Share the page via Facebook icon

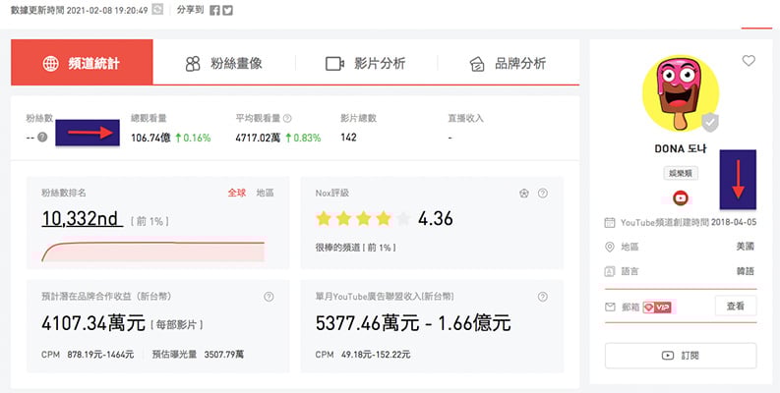pyautogui.click(x=214, y=10)
